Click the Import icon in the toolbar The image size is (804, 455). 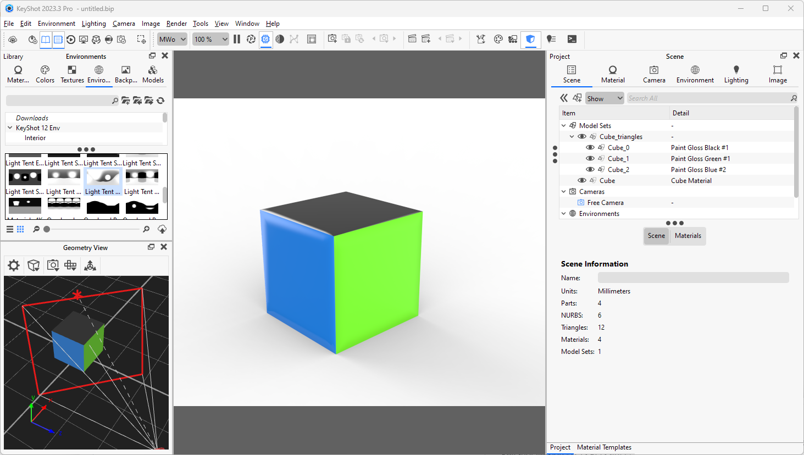pyautogui.click(x=32, y=40)
